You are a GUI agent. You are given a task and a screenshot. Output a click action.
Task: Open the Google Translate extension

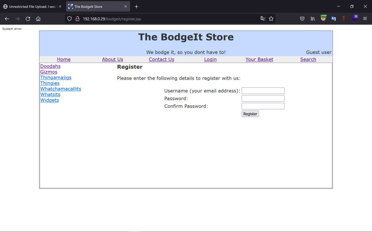(334, 19)
